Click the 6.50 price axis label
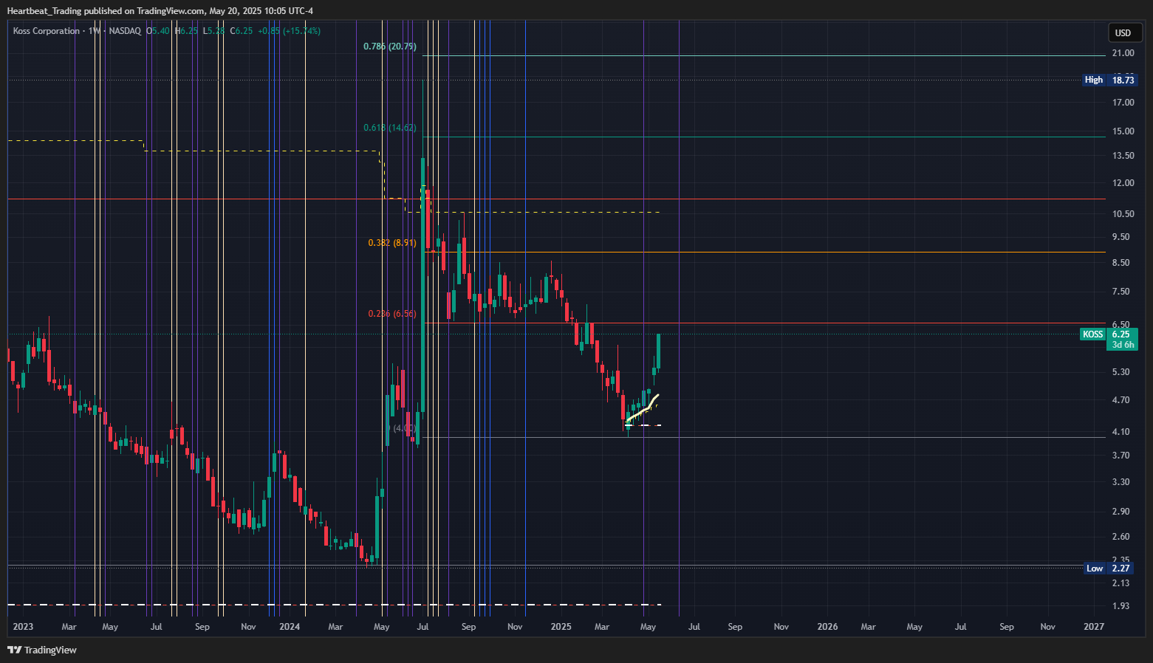The width and height of the screenshot is (1153, 663). (1121, 325)
